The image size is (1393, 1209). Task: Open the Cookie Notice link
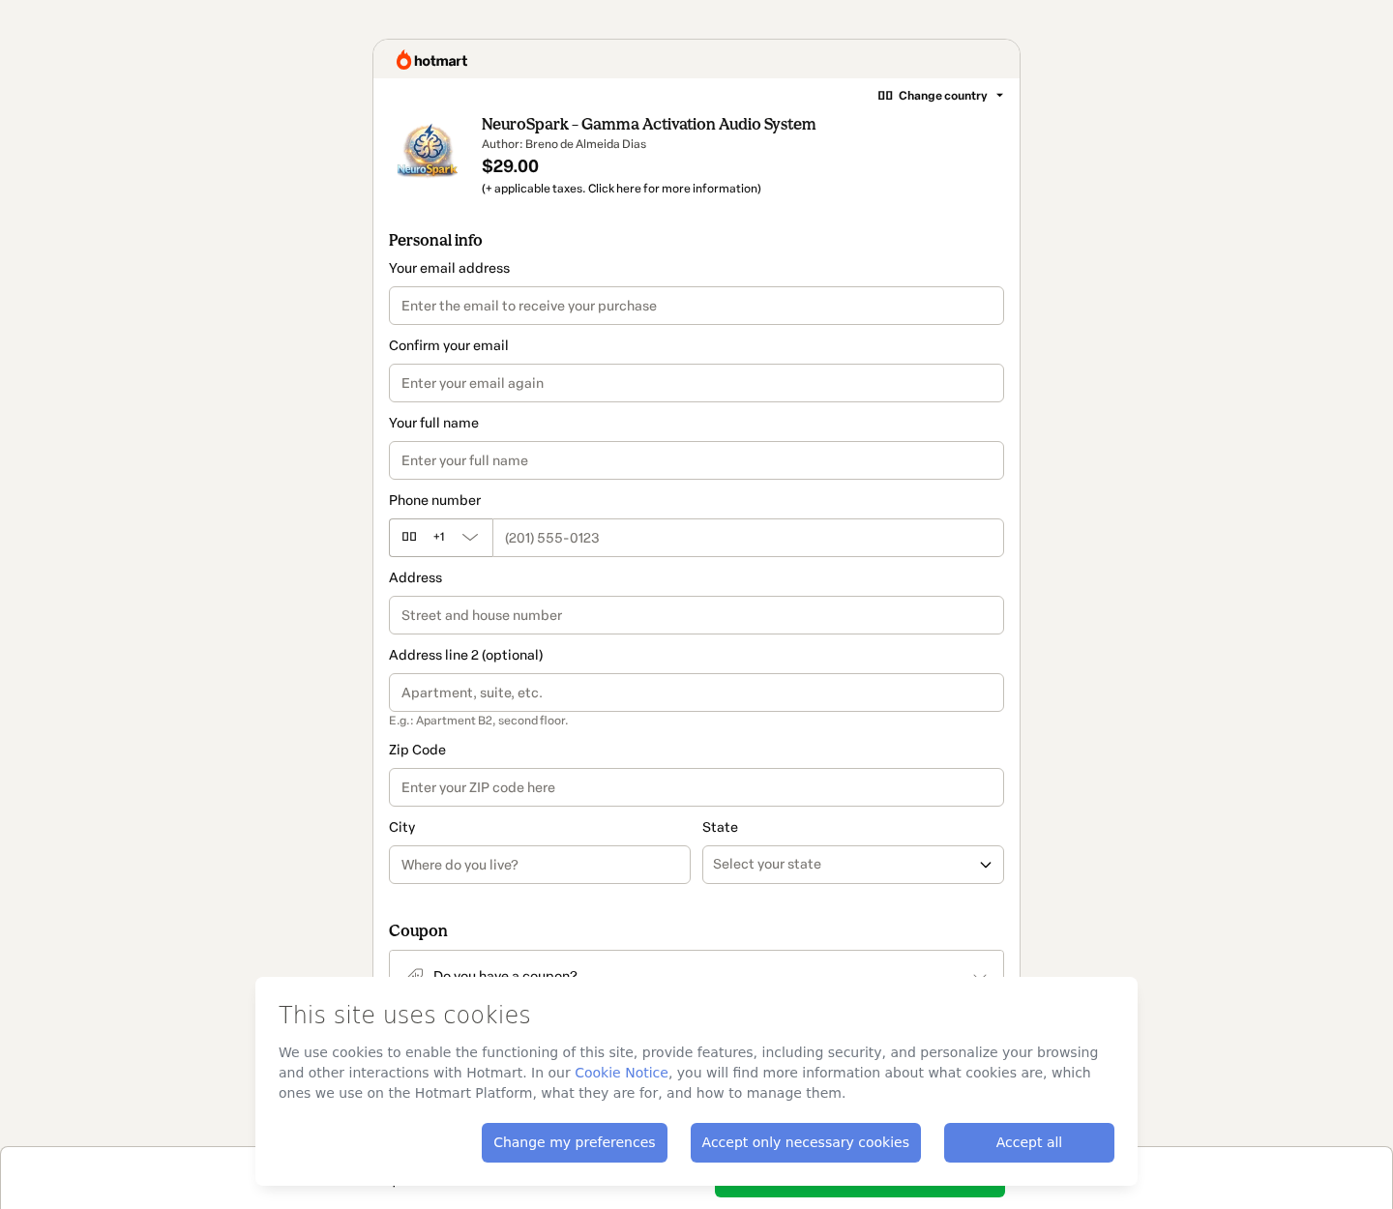(621, 1073)
